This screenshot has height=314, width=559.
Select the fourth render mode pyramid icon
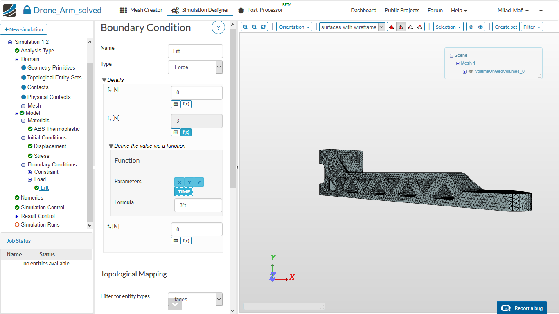[x=420, y=27]
